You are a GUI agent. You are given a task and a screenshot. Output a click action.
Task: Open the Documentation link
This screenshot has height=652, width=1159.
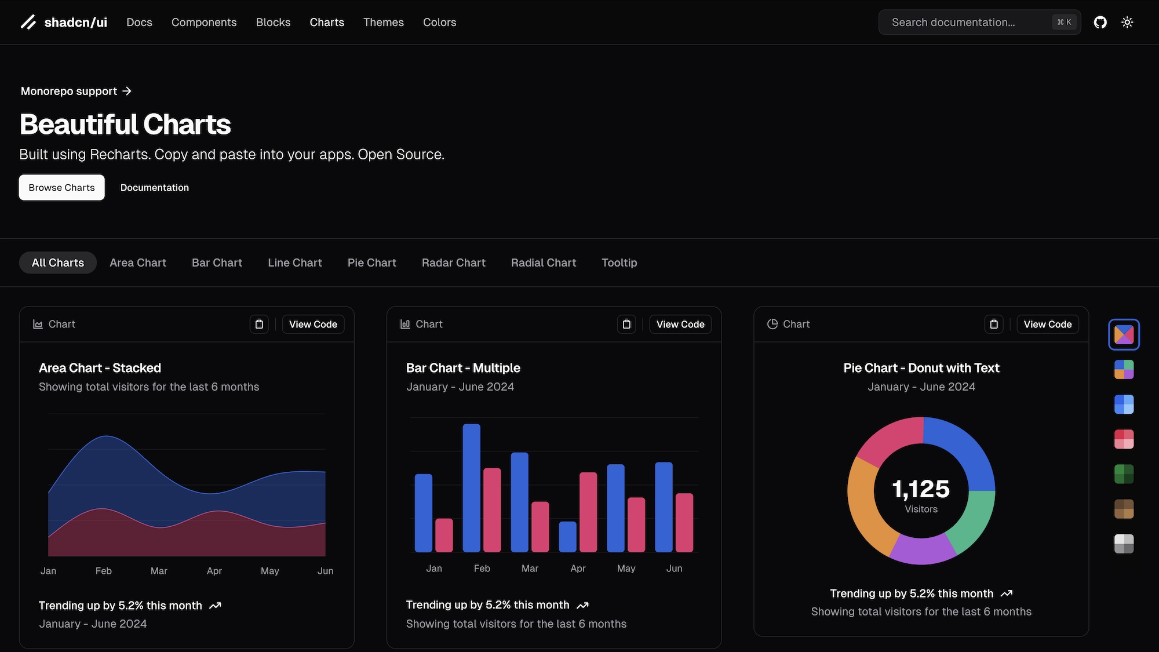point(154,187)
